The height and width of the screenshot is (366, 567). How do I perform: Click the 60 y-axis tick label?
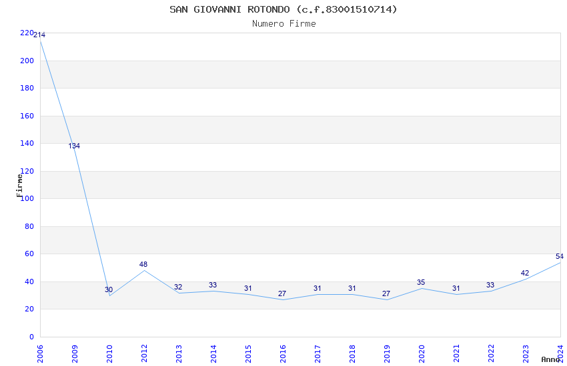coord(29,254)
